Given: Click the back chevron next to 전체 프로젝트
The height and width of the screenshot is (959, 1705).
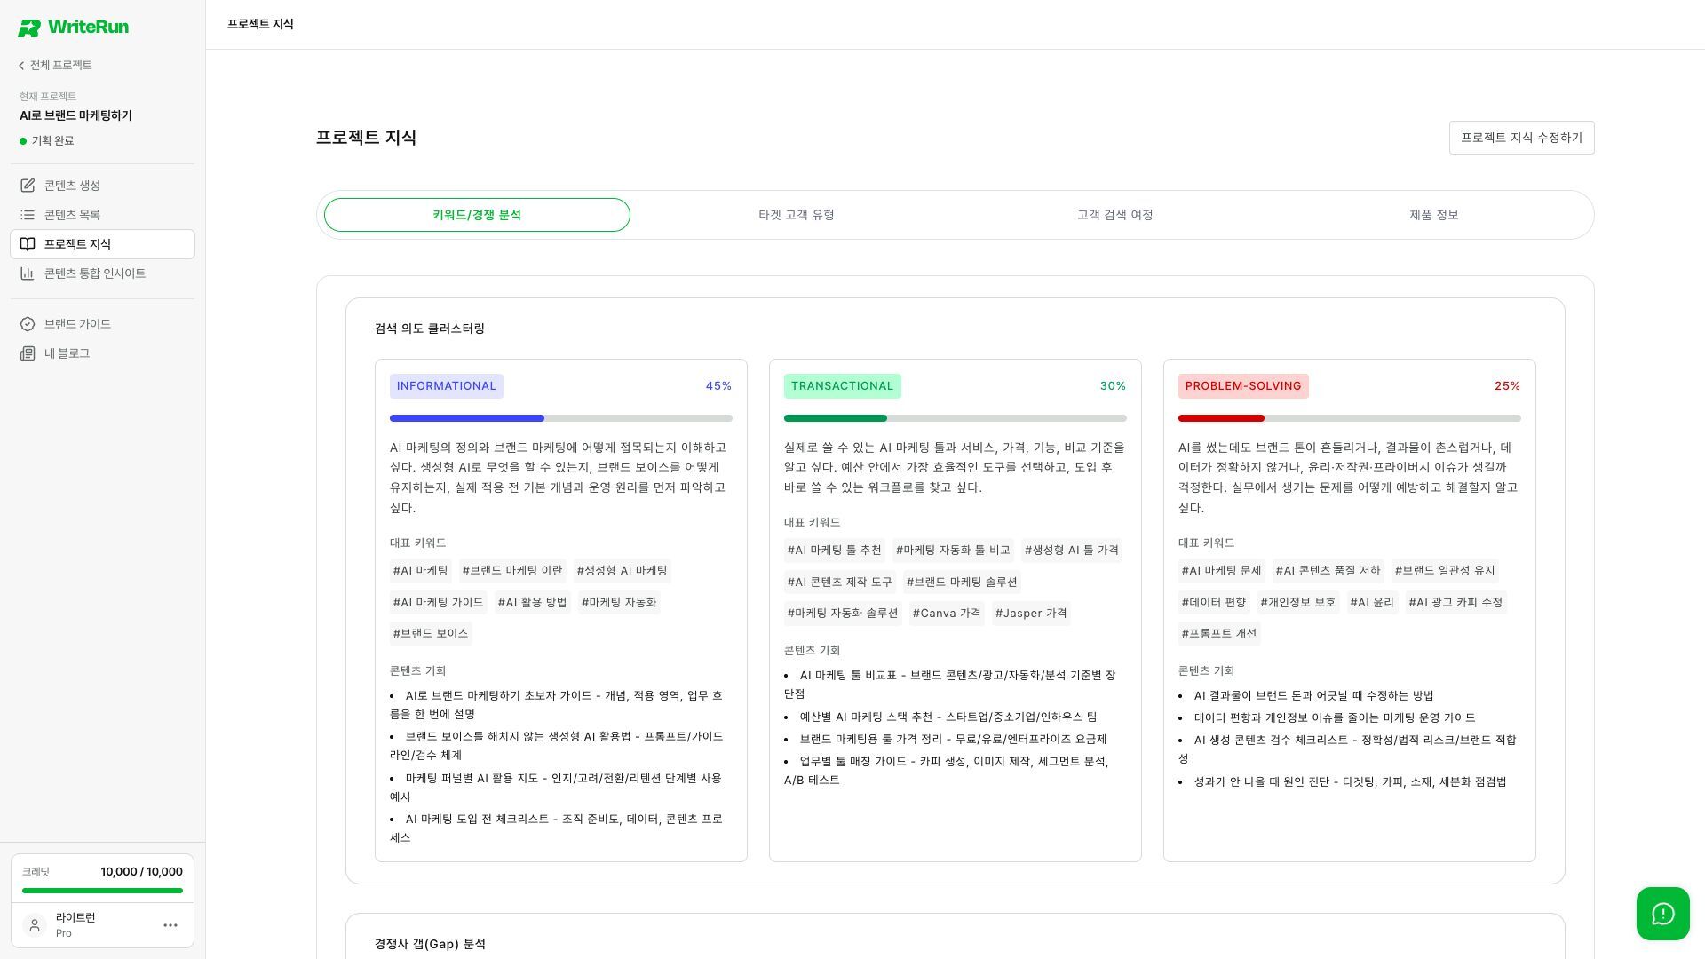Looking at the screenshot, I should point(21,66).
